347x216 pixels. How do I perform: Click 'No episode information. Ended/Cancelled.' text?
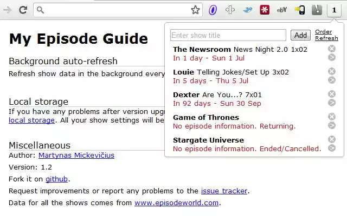tap(247, 149)
